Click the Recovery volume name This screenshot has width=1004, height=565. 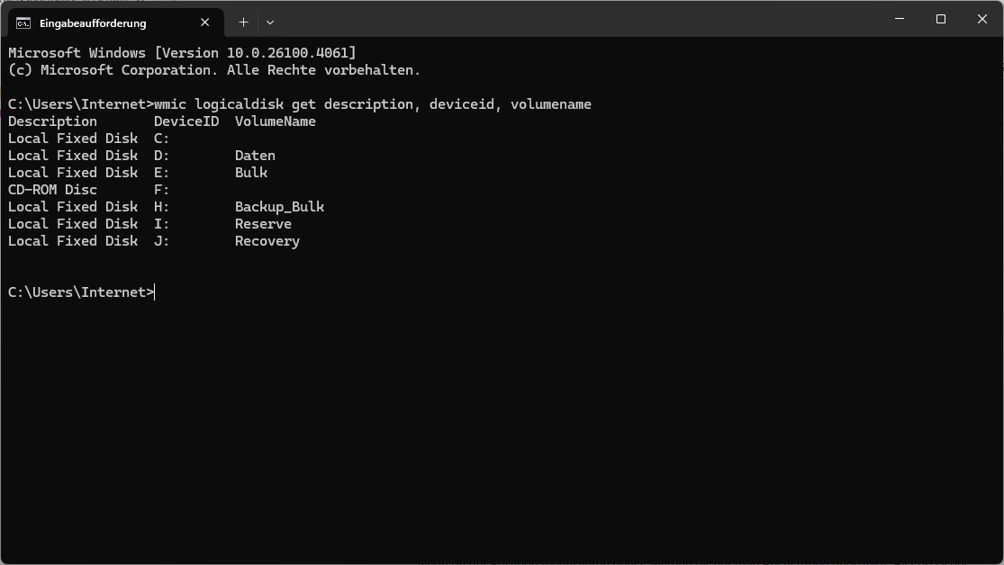(x=267, y=241)
